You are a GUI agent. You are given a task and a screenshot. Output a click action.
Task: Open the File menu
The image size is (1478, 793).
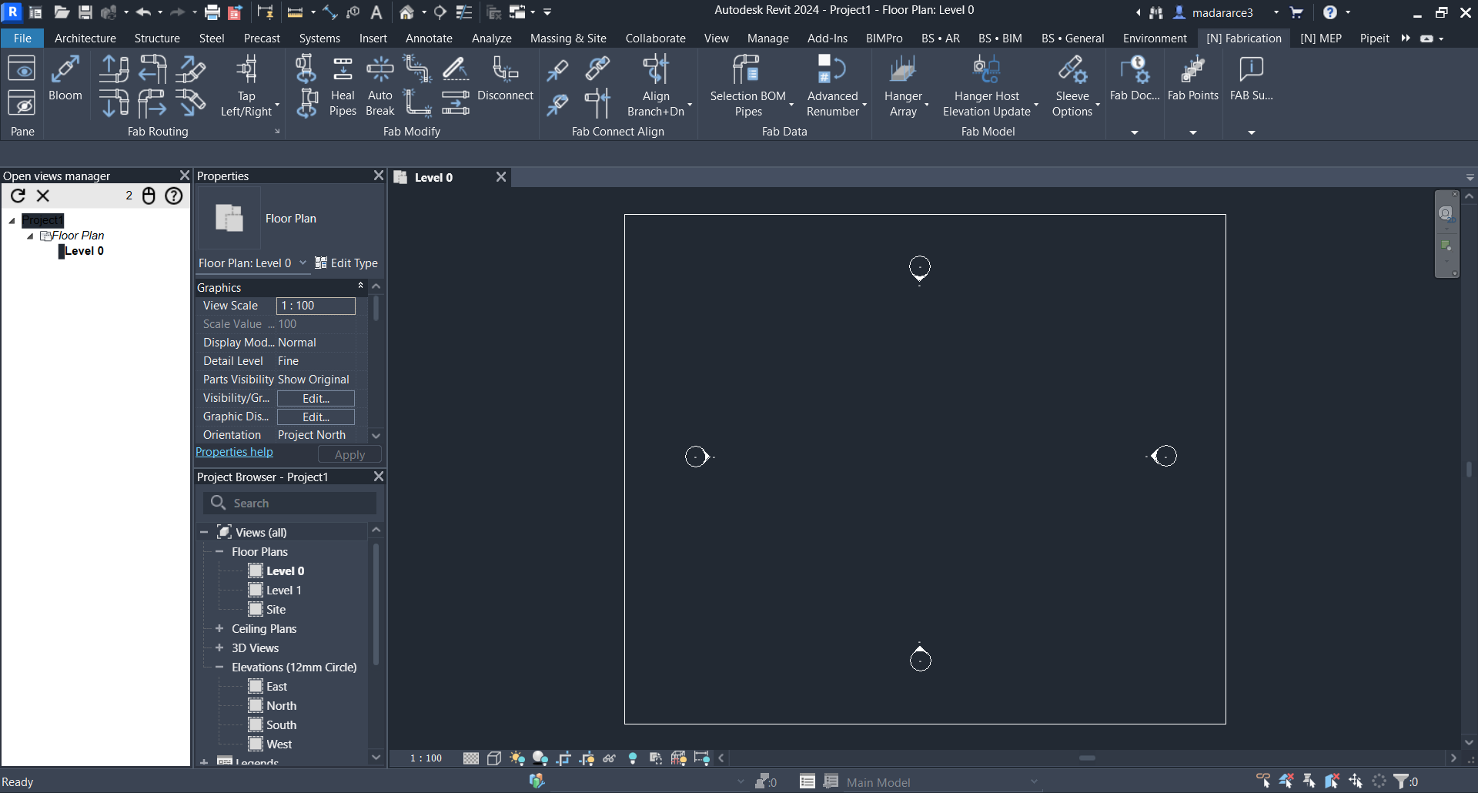point(22,38)
